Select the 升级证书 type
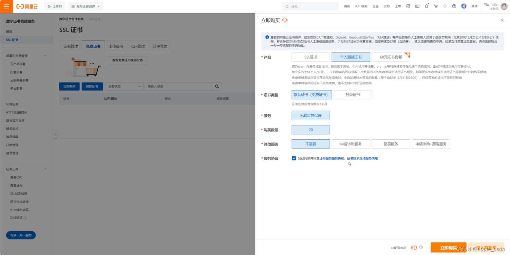 click(353, 95)
